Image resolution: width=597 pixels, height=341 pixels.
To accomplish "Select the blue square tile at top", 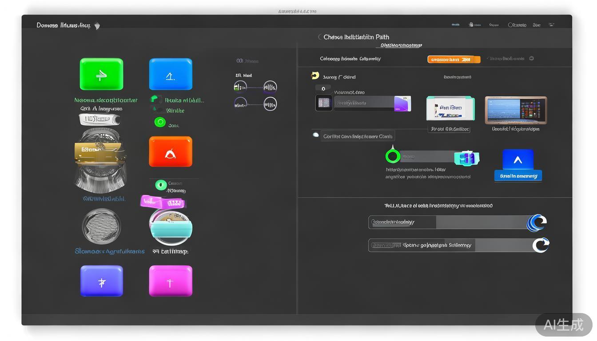I will coord(171,74).
